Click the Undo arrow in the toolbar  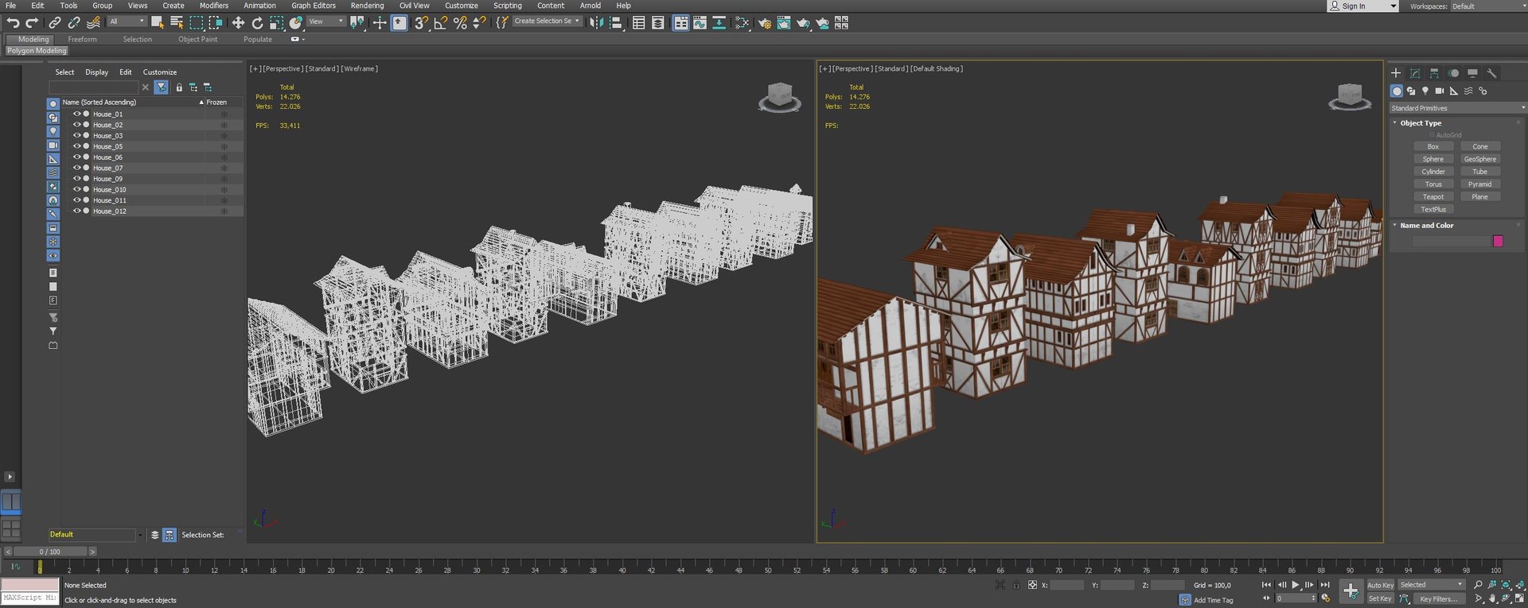[13, 23]
